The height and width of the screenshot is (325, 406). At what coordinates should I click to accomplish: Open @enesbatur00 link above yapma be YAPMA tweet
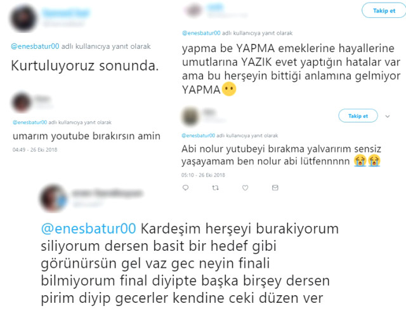201,33
